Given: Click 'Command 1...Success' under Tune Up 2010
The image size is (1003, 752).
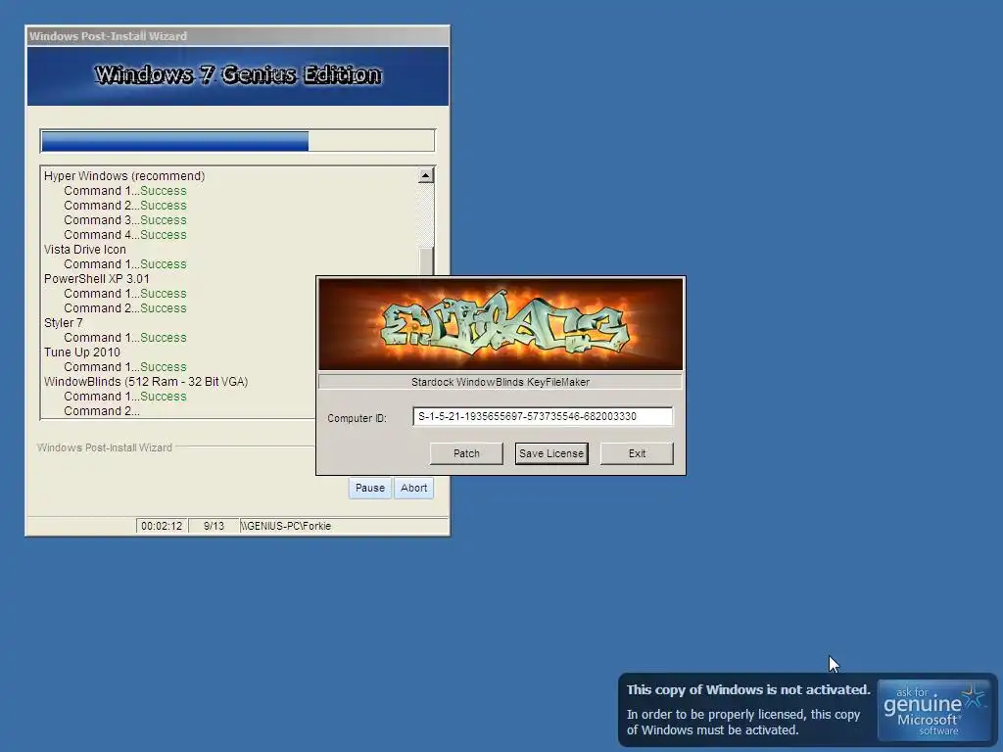Looking at the screenshot, I should [124, 367].
